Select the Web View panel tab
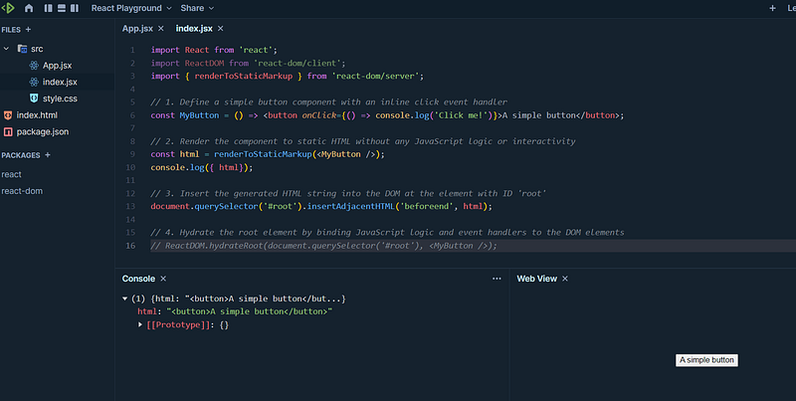The image size is (796, 401). click(x=536, y=279)
